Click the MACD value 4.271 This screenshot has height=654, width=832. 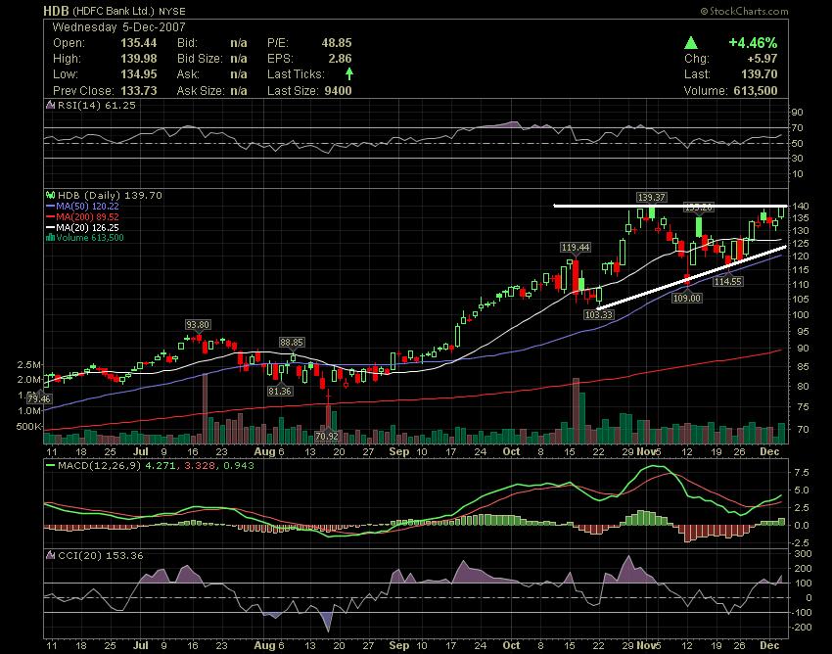162,466
